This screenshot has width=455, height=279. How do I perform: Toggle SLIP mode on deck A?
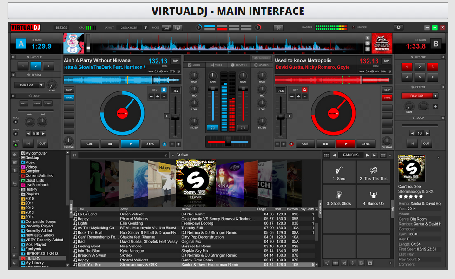[x=69, y=90]
